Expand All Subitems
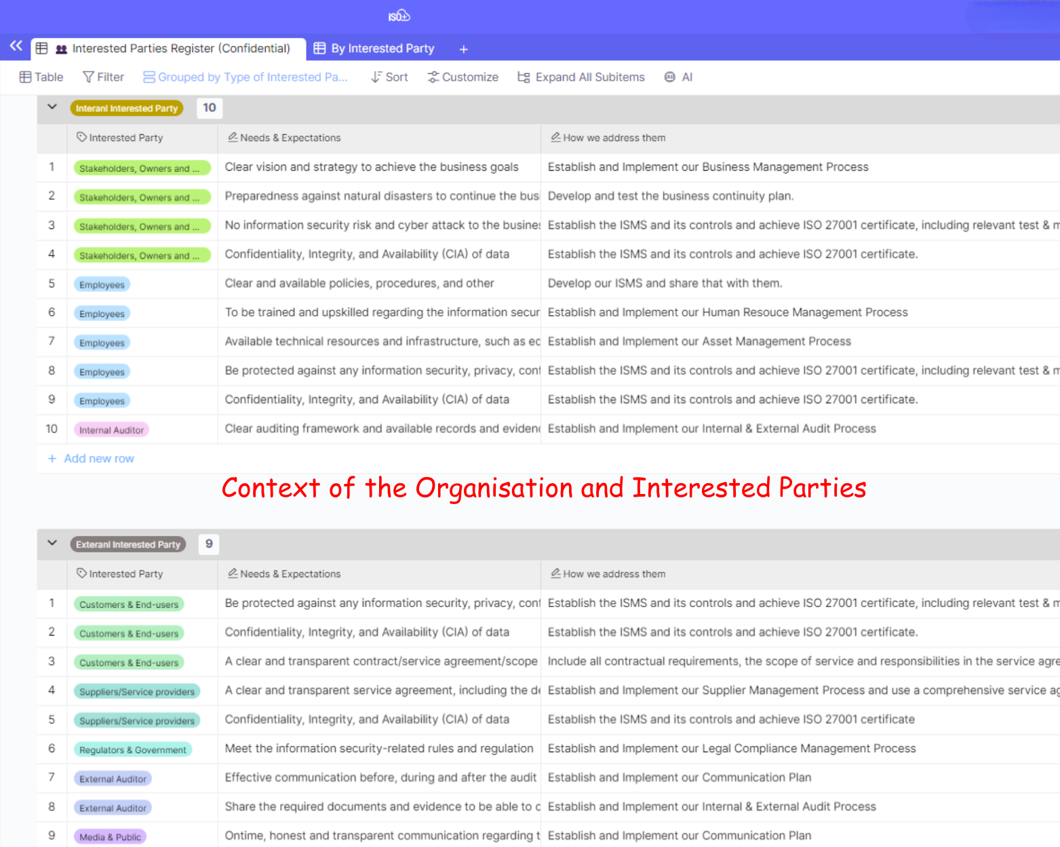The image size is (1060, 847). tap(581, 77)
